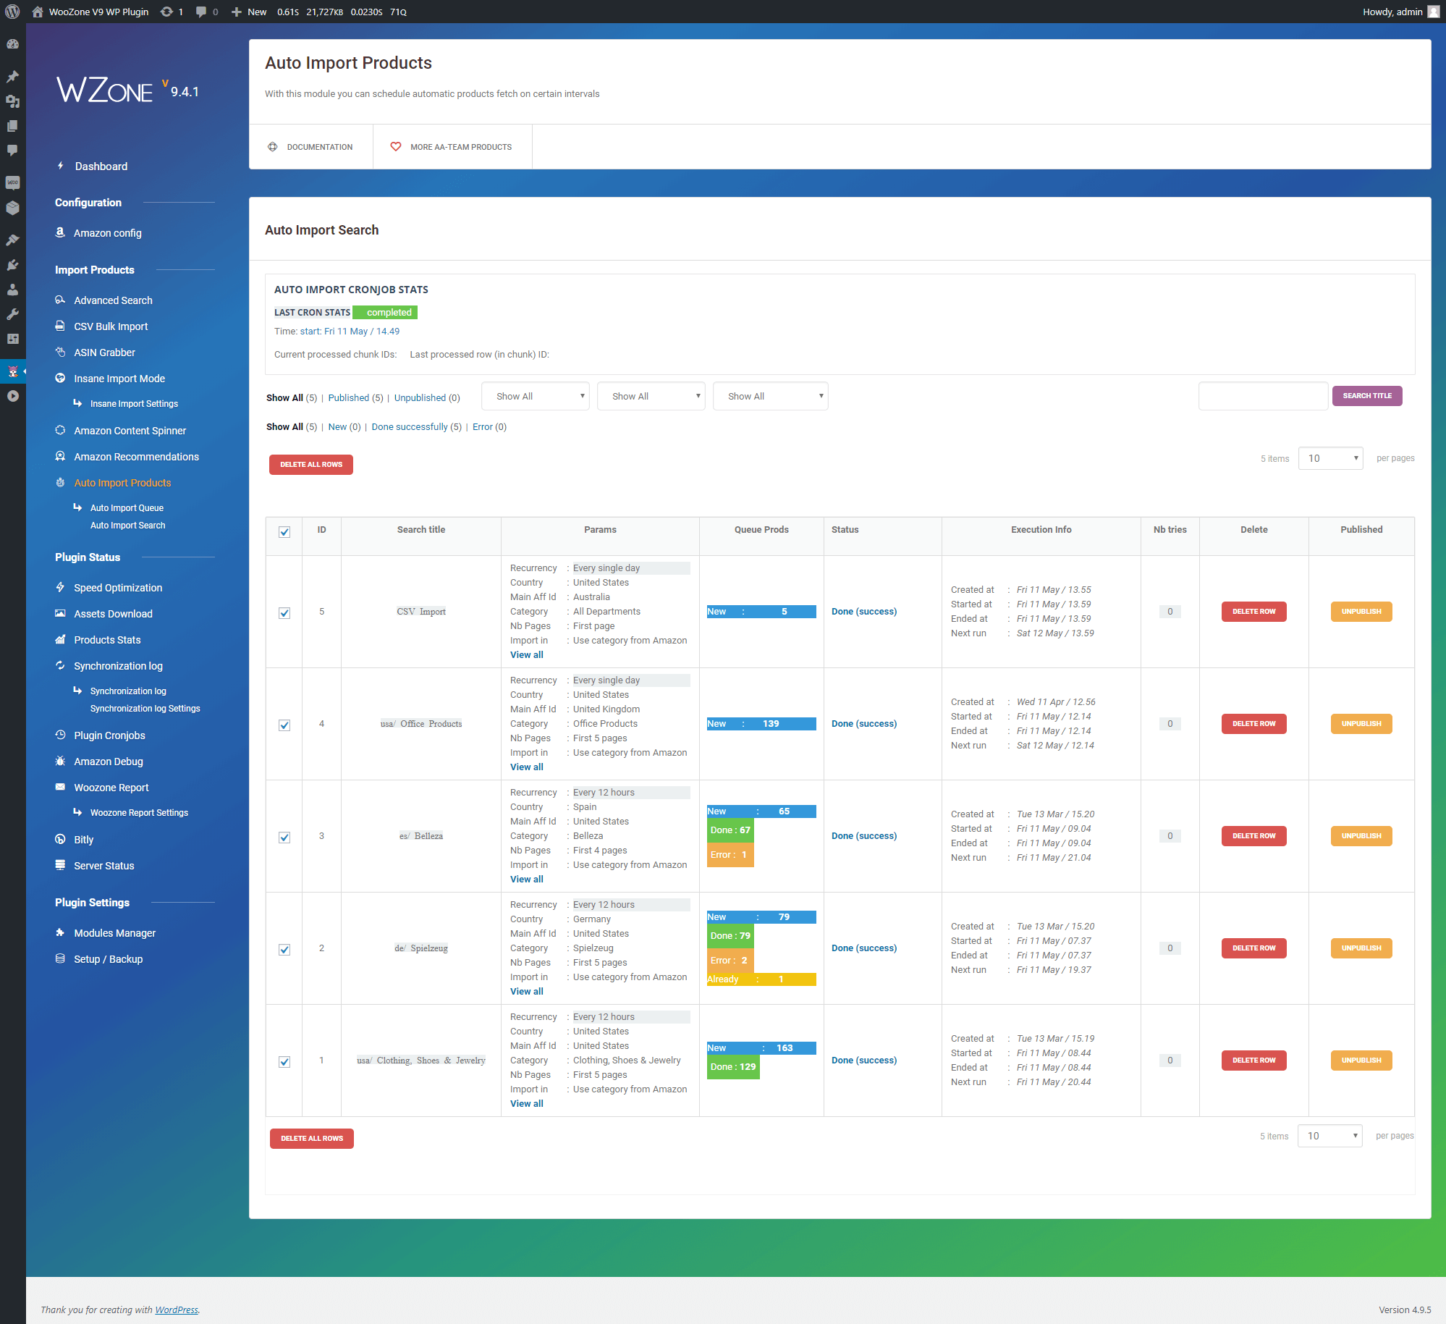This screenshot has width=1446, height=1324.
Task: Click the search title input field
Action: [x=1263, y=396]
